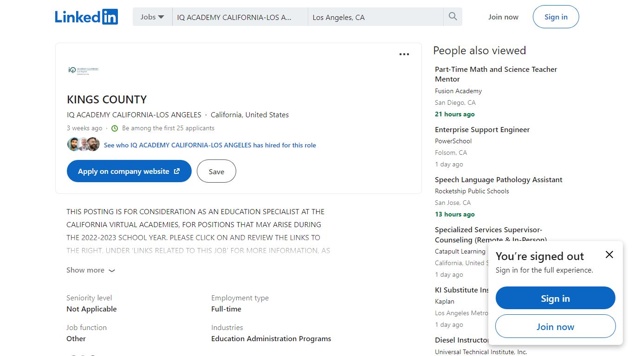Open KI Substitute Instructor job listing
Image resolution: width=634 pixels, height=356 pixels.
click(462, 290)
